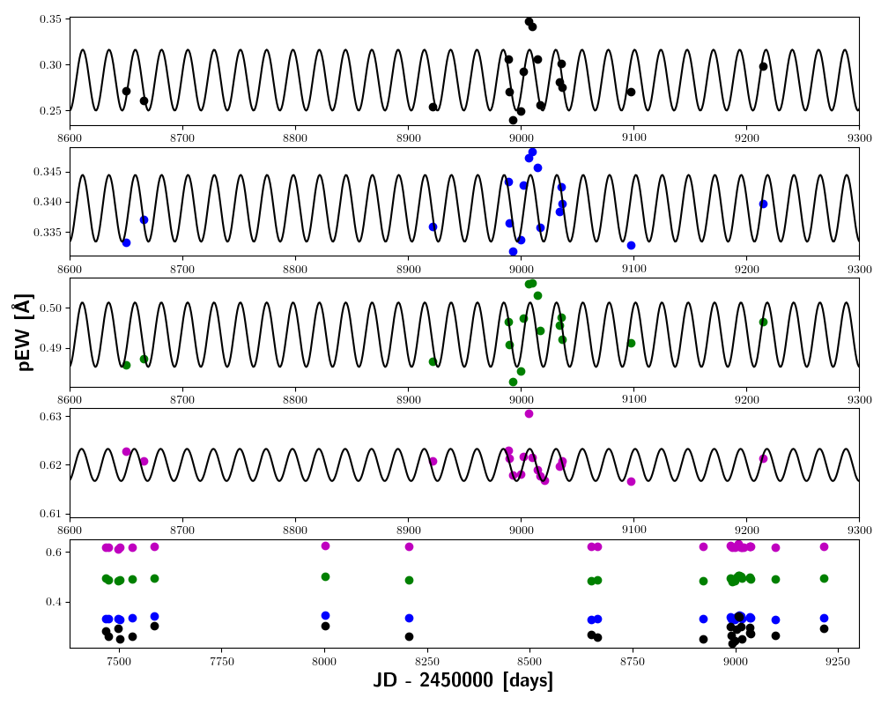
Task: Select the 9200 tick label under the magenta sine panel
Action: tap(747, 531)
